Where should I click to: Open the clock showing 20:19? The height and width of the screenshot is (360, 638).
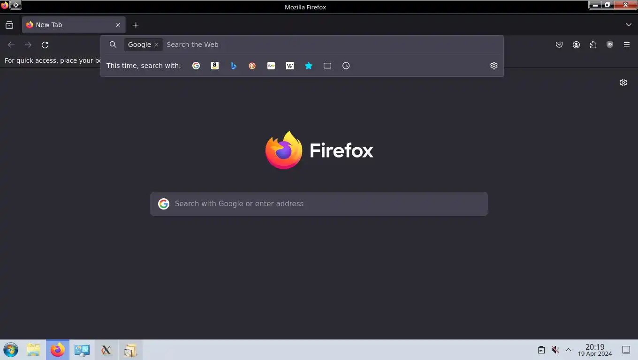(595, 350)
